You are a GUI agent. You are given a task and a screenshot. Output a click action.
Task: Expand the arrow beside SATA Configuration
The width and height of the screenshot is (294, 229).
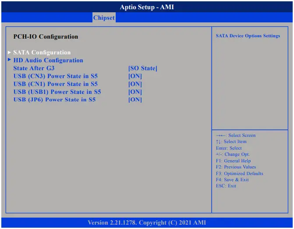tap(9, 52)
